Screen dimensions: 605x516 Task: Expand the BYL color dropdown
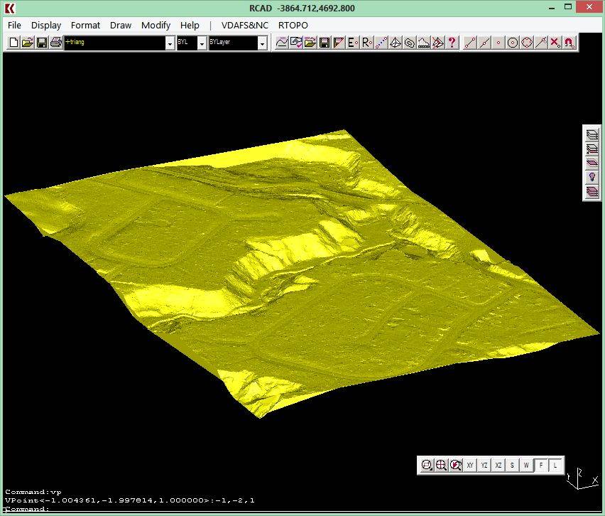tap(202, 43)
